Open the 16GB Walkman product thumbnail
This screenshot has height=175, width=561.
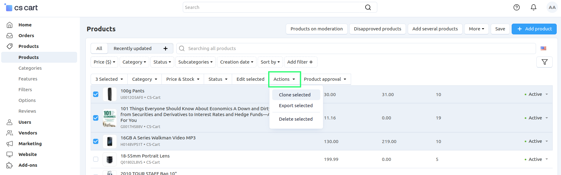pyautogui.click(x=109, y=142)
